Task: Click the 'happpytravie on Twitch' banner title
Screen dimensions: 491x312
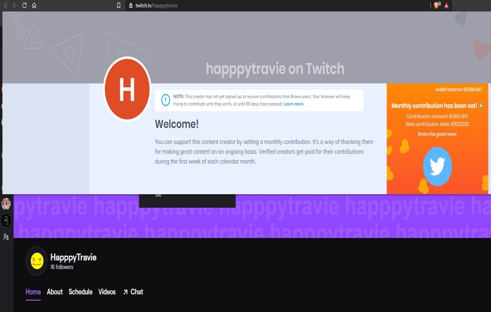Action: (x=275, y=69)
